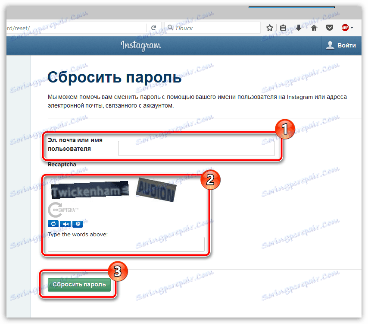Click the email or username input field
Image resolution: width=368 pixels, height=324 pixels.
(196, 149)
